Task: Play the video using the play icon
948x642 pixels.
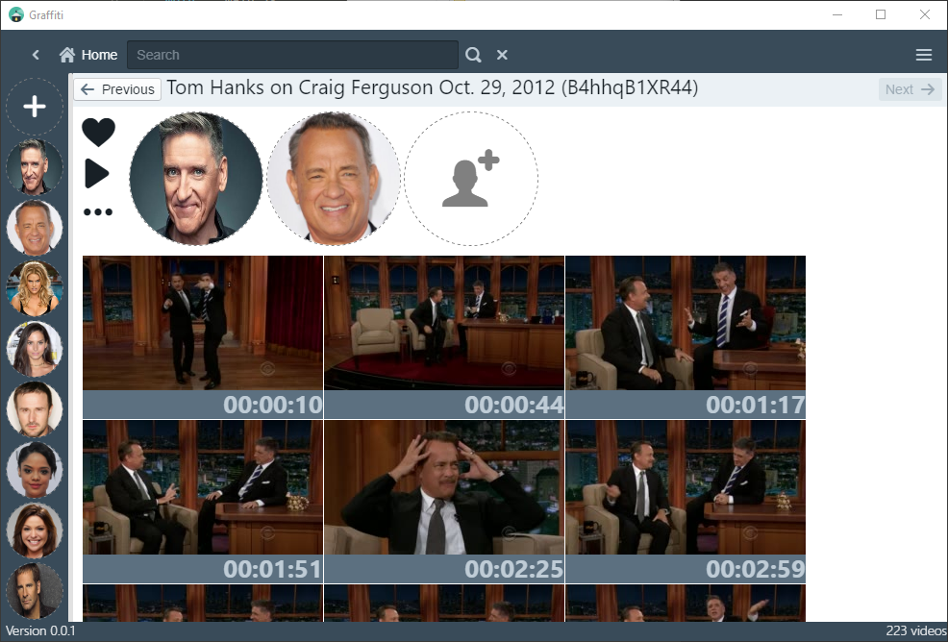Action: [x=98, y=173]
